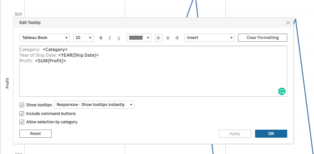Click the gray font color swatch
The width and height of the screenshot is (314, 154).
point(136,38)
